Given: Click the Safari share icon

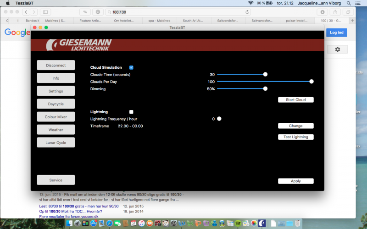Looking at the screenshot, I should [x=335, y=12].
